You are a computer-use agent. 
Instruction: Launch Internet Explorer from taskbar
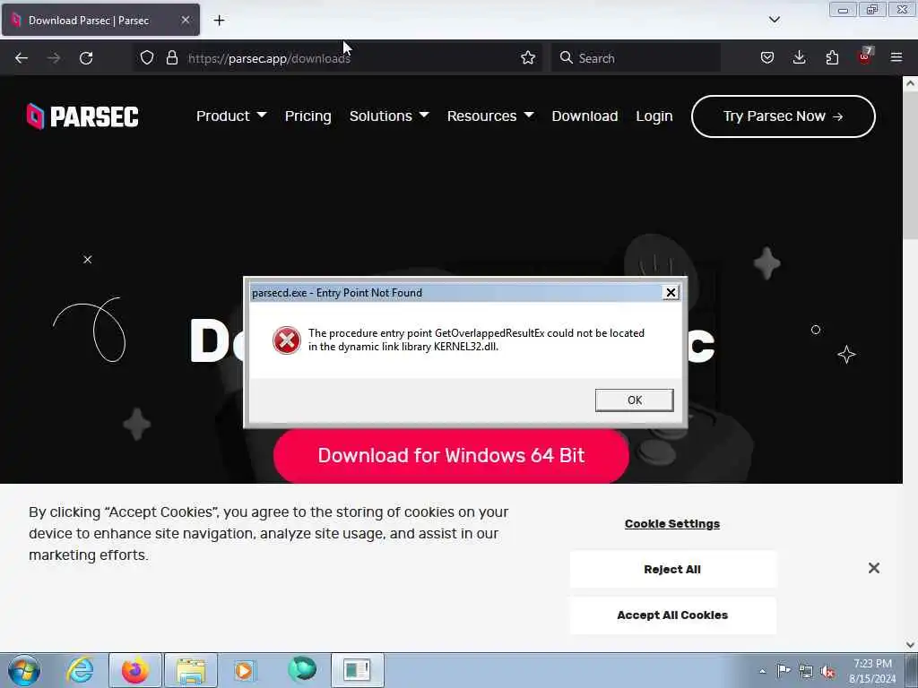click(x=80, y=670)
